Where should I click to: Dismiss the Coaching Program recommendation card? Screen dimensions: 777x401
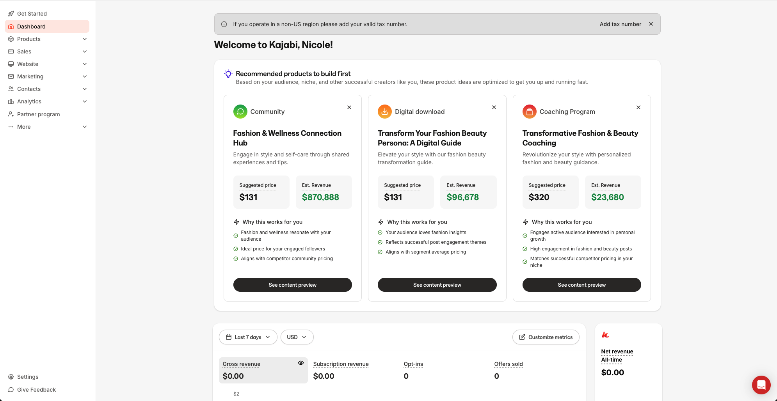(638, 107)
